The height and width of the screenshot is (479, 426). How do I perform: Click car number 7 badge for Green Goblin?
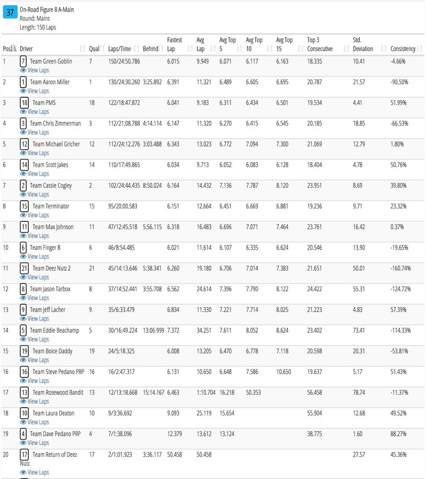(x=23, y=61)
